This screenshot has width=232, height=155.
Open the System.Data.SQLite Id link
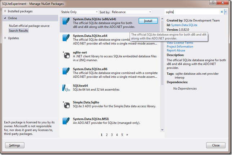tap(184, 25)
